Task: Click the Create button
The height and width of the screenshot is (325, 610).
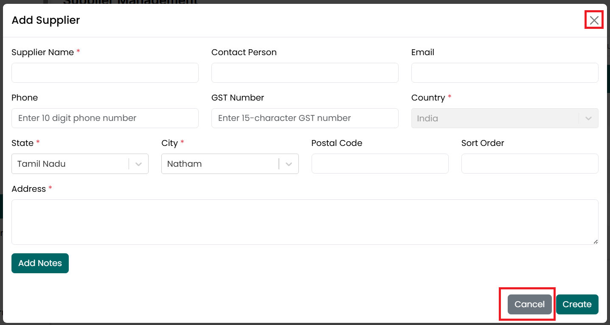Action: pos(577,304)
